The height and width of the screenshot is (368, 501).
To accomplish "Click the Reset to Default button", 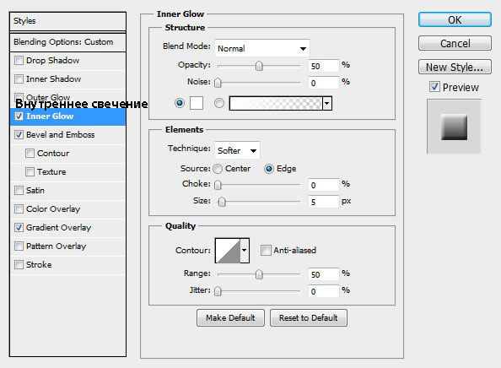I will 309,317.
